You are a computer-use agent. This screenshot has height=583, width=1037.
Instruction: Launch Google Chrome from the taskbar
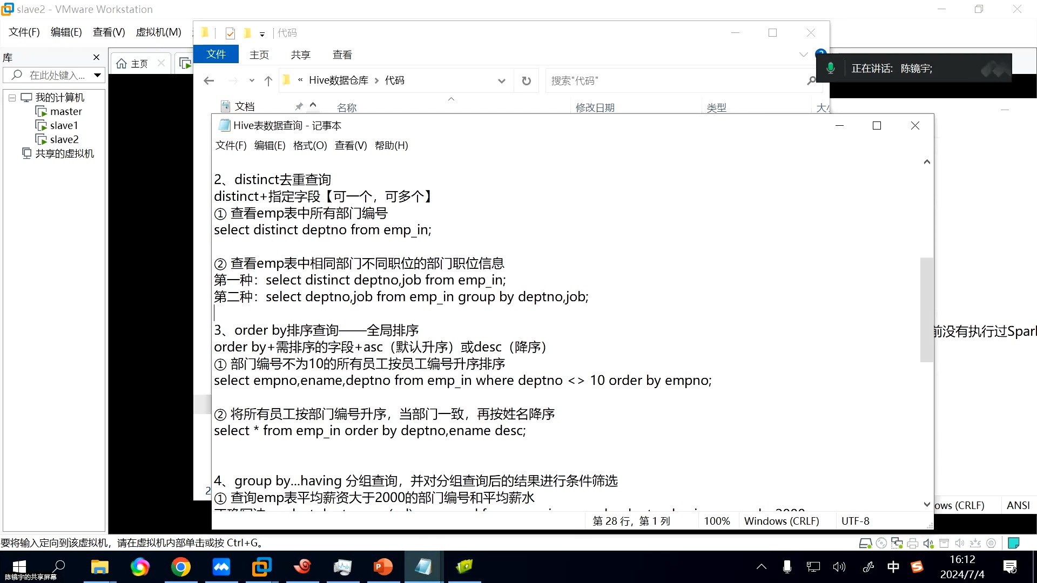pyautogui.click(x=180, y=567)
